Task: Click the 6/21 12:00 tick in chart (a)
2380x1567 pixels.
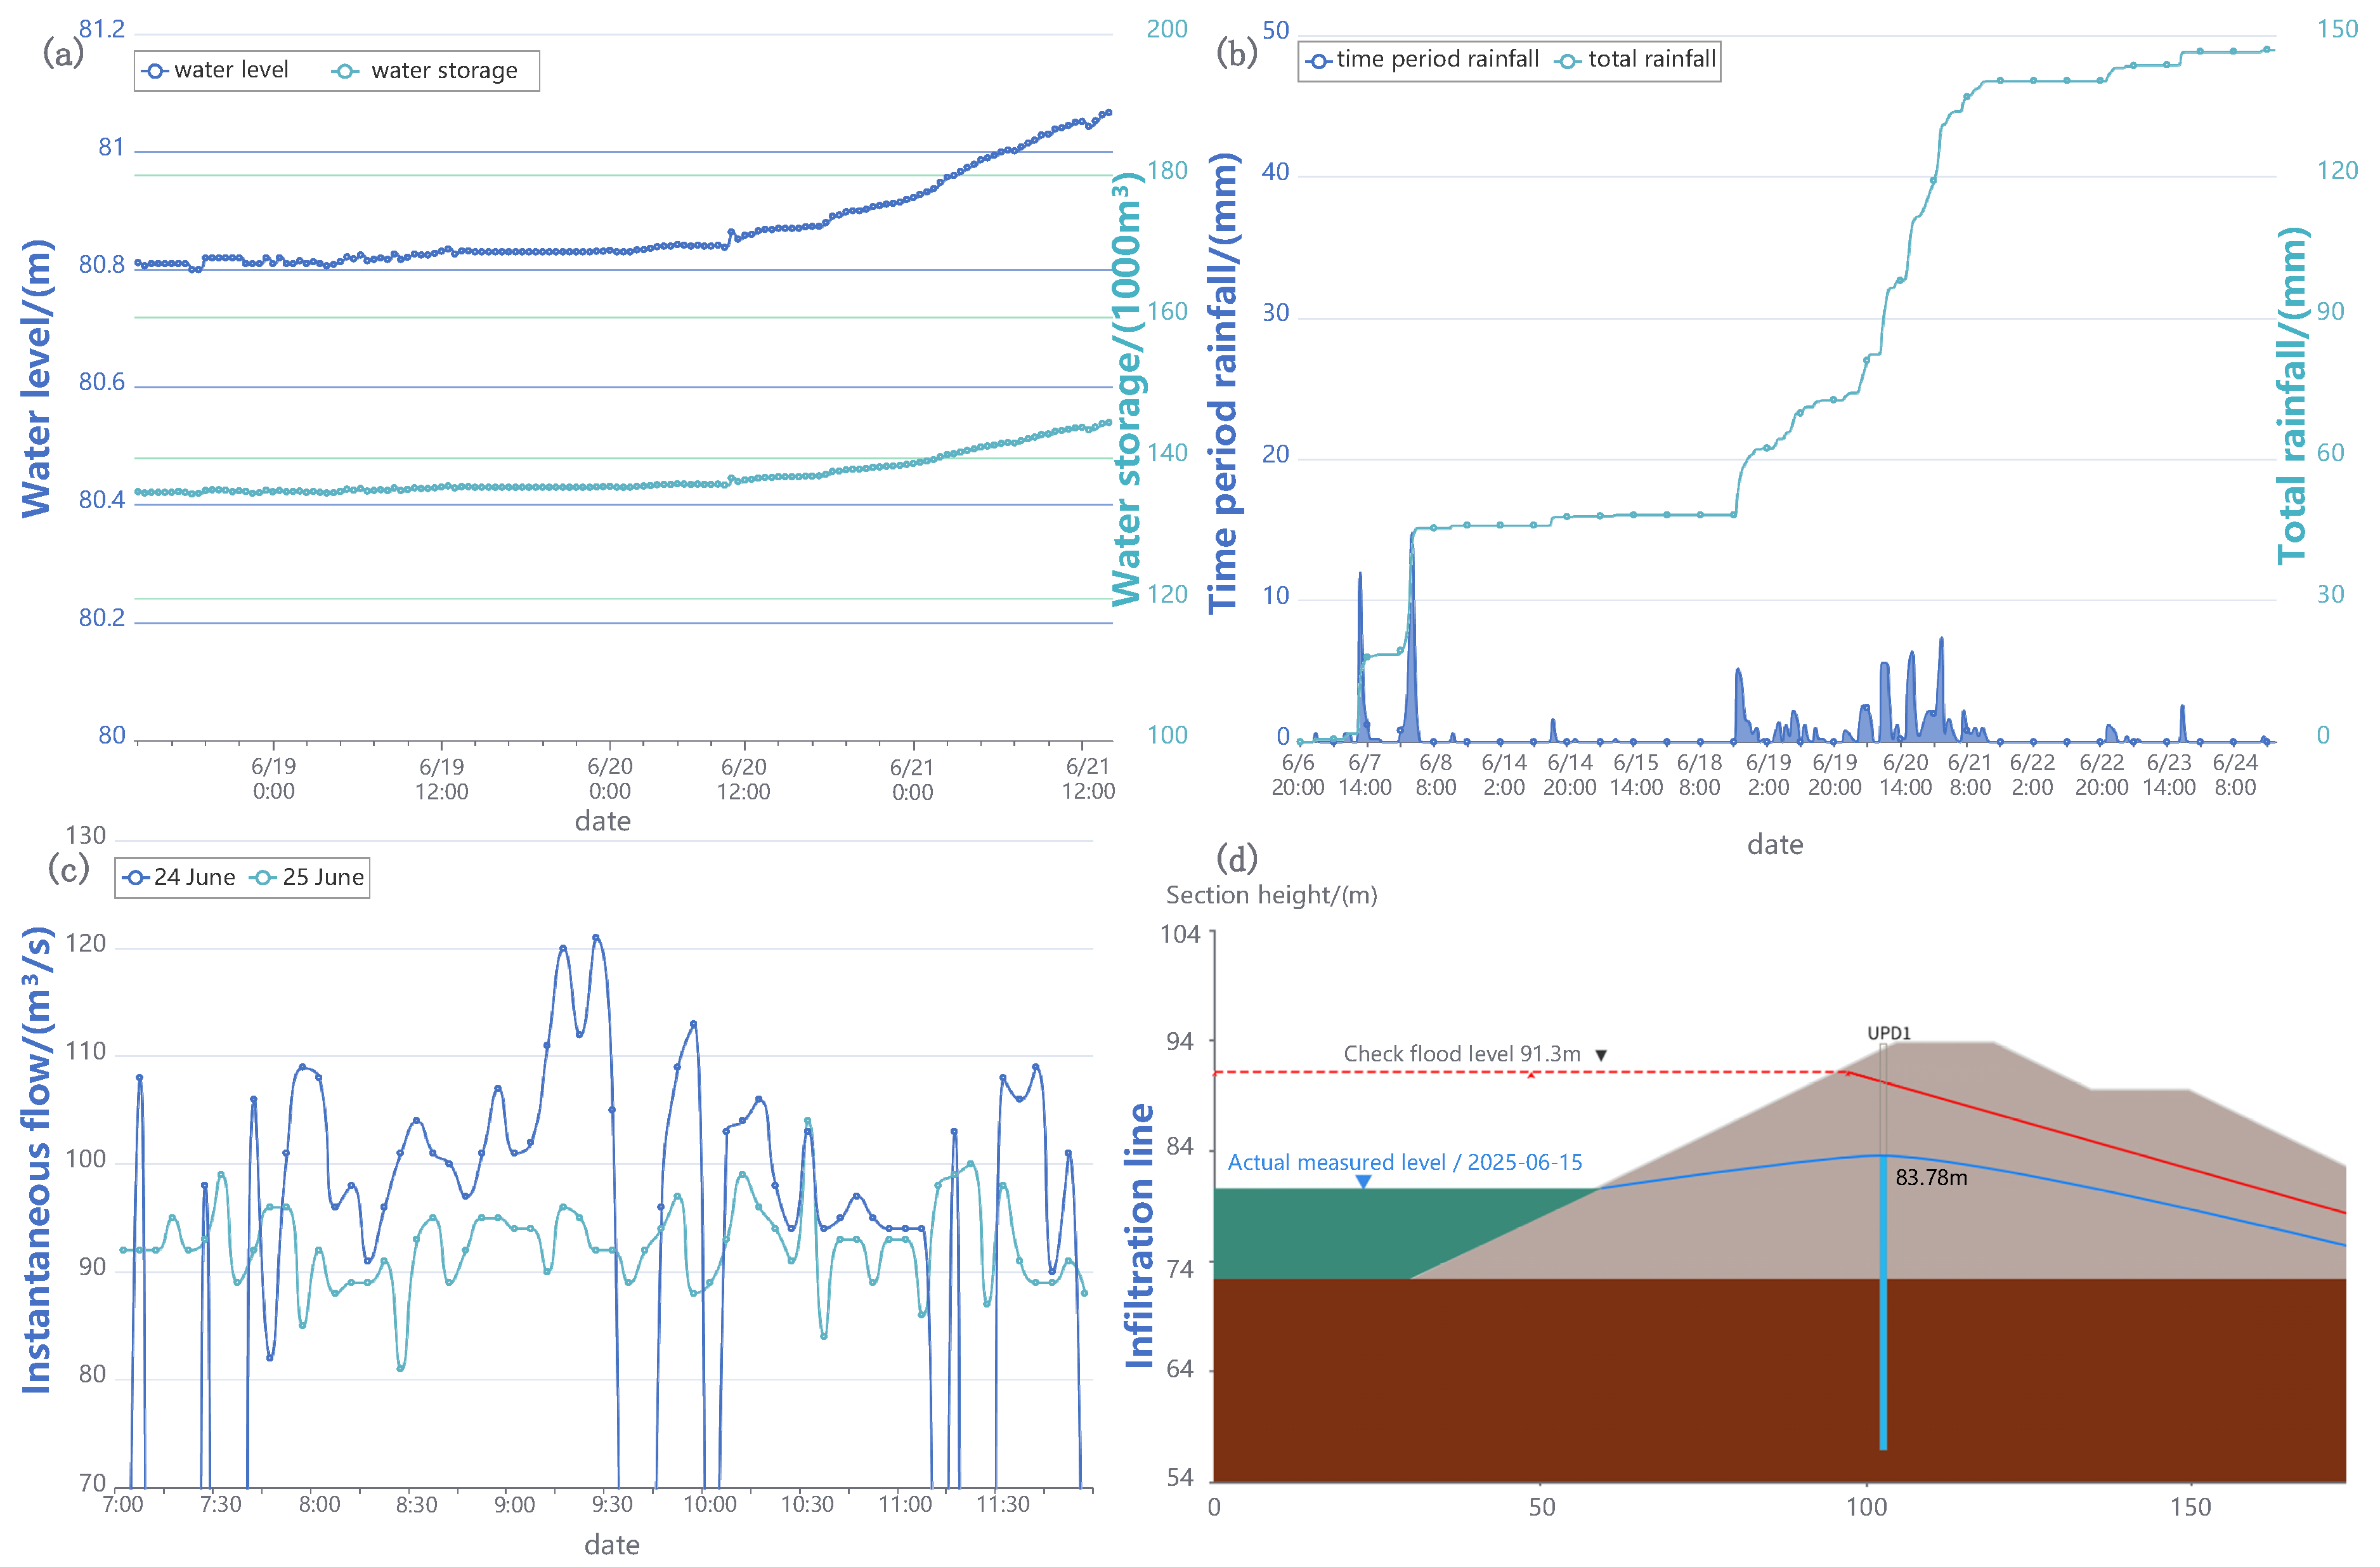Action: [x=1088, y=778]
